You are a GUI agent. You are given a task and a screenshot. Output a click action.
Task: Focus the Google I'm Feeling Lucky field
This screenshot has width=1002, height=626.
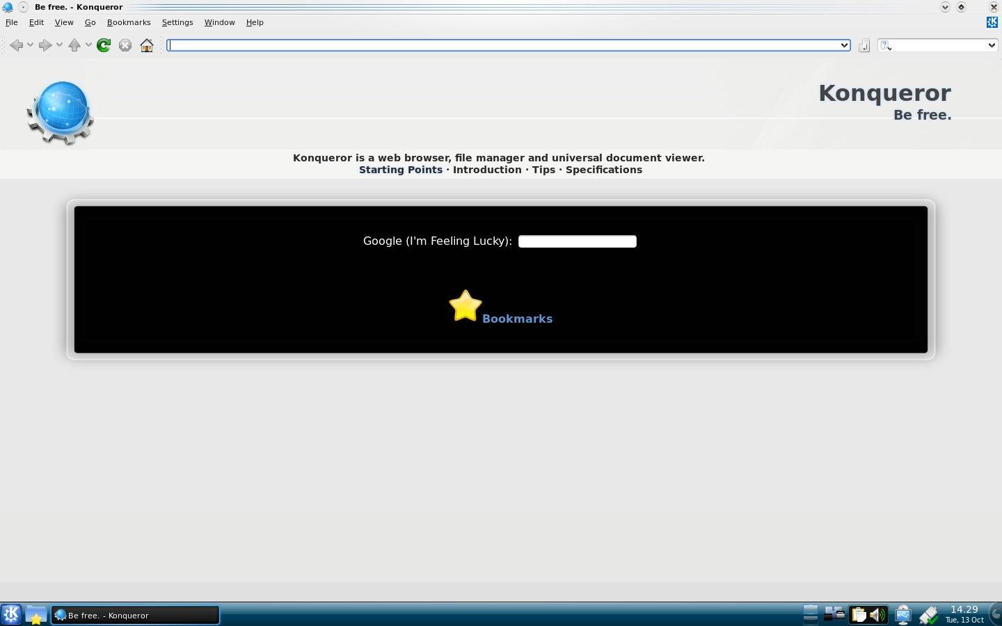pyautogui.click(x=578, y=241)
